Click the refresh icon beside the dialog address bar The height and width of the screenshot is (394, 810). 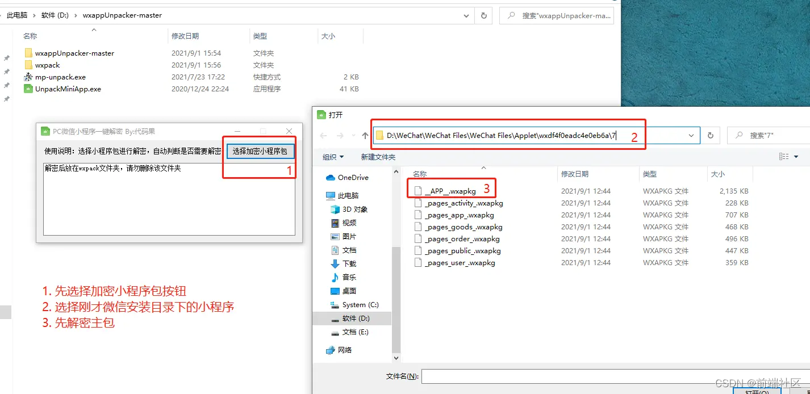[710, 135]
